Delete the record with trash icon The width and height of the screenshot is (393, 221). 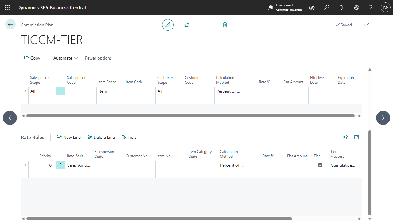(x=225, y=25)
